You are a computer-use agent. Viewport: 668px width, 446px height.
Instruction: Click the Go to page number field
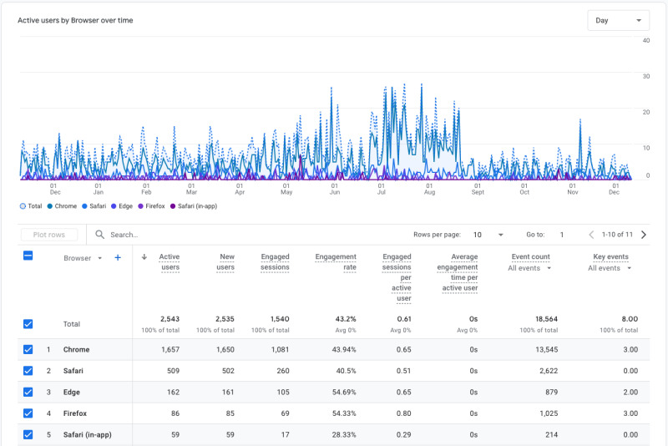(x=562, y=236)
